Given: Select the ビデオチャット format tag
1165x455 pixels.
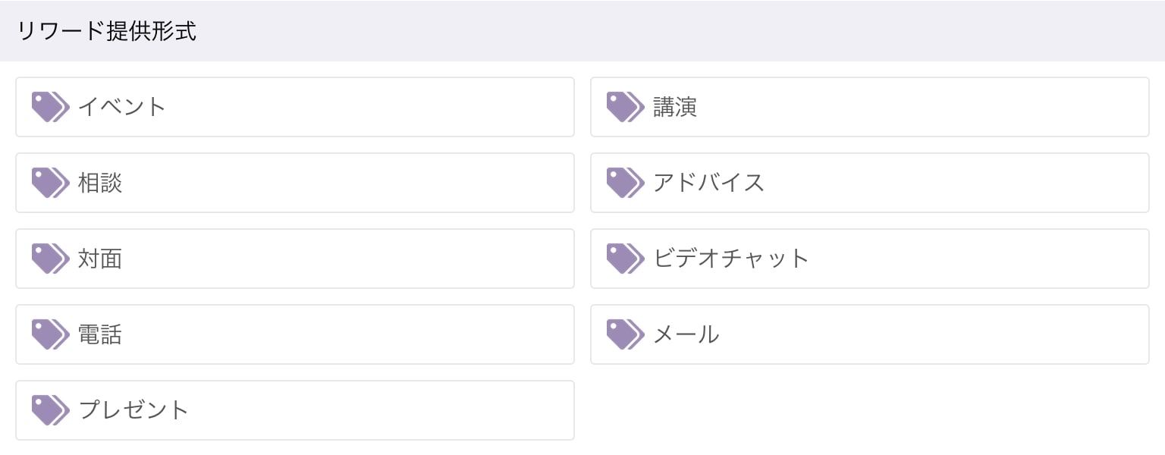Looking at the screenshot, I should (870, 259).
